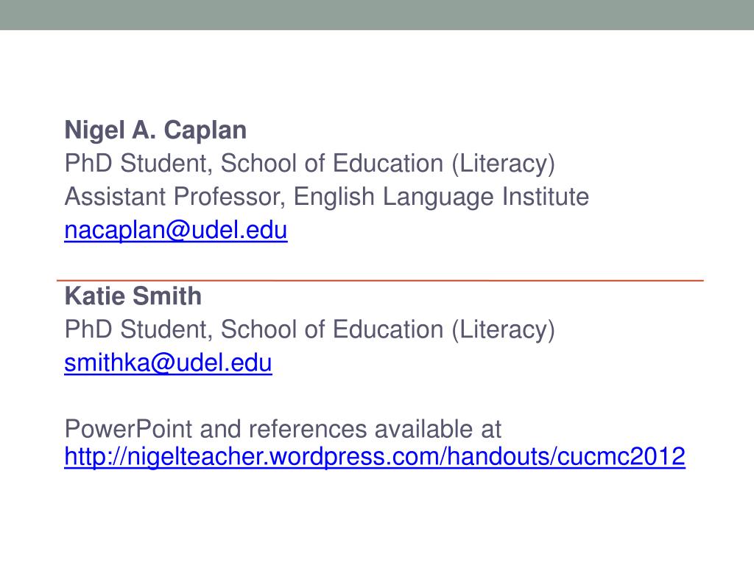The image size is (754, 566).
Task: Click the Assistant Professor, English Language Institute line
Action: pos(326,197)
